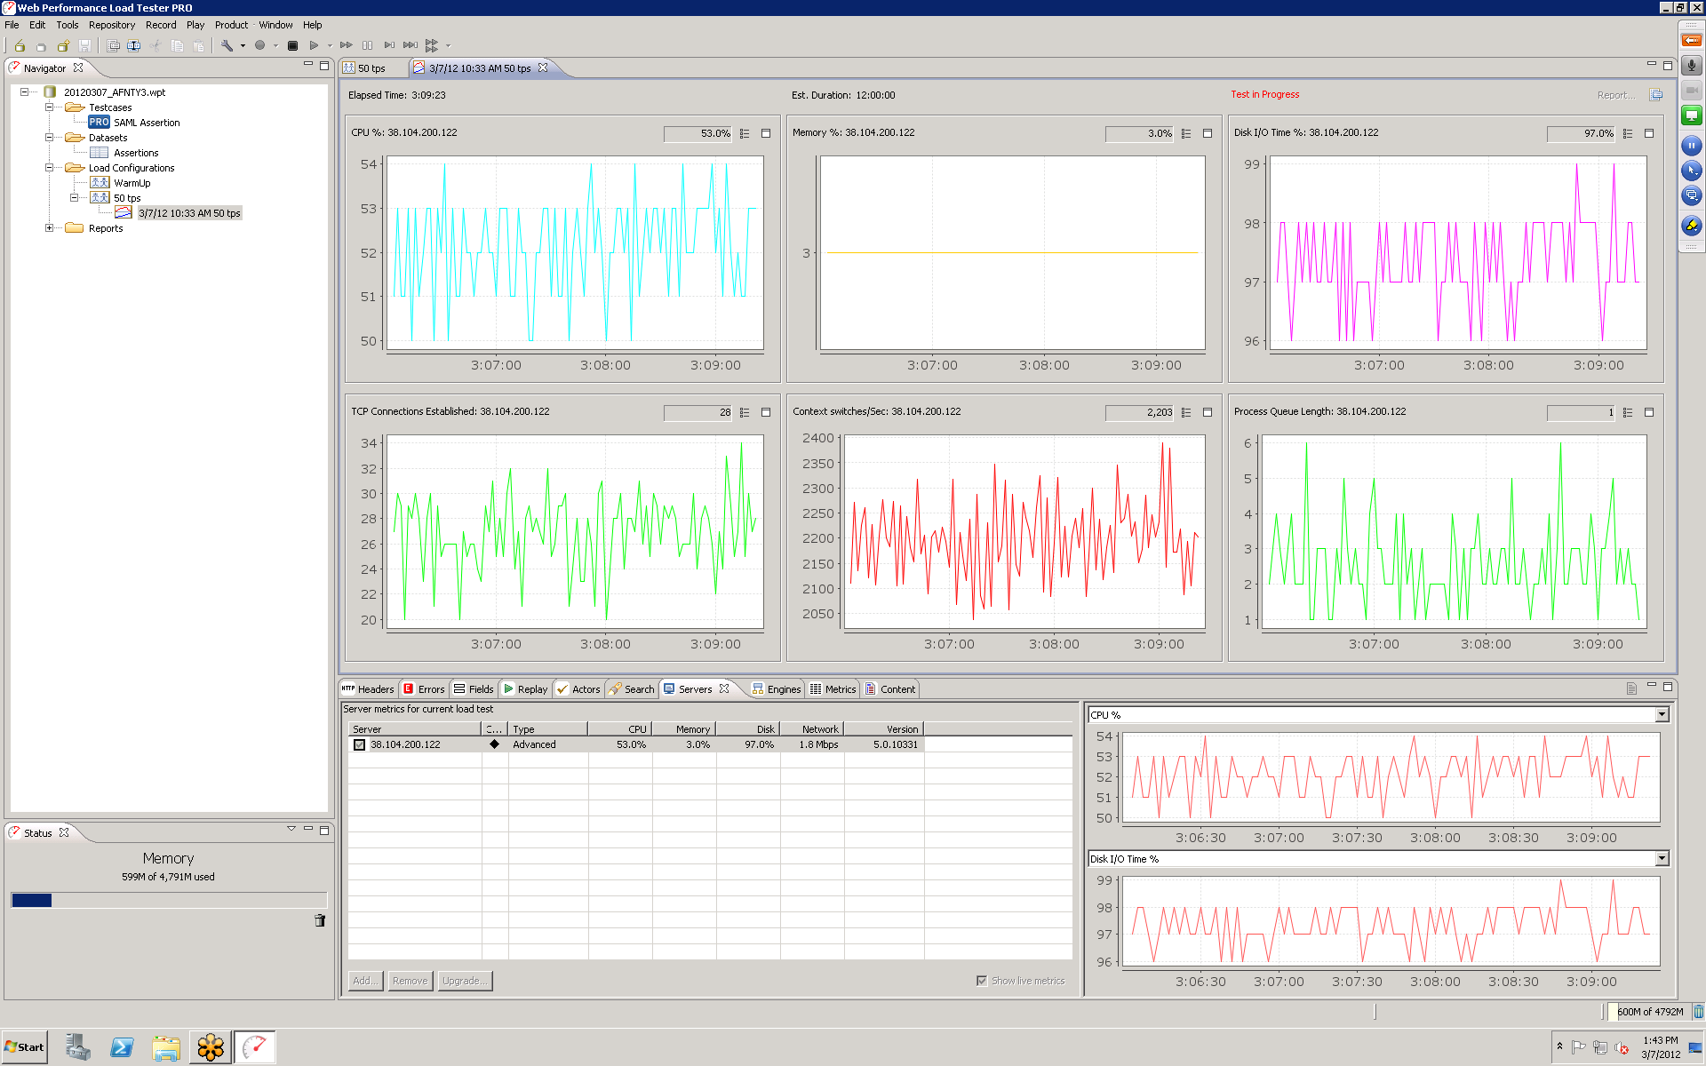
Task: Click the print report icon near Report...
Action: (1654, 94)
